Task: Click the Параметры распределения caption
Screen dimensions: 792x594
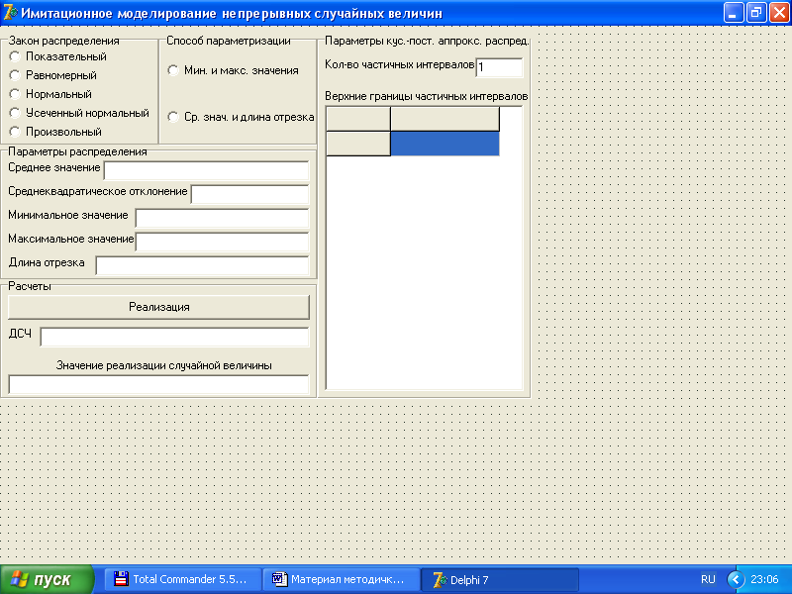Action: click(x=78, y=151)
